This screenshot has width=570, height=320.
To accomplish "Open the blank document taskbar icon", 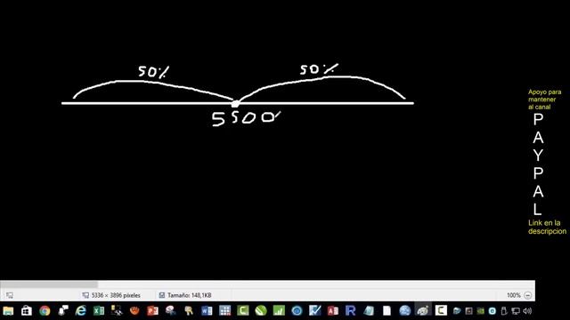I will pos(387,311).
